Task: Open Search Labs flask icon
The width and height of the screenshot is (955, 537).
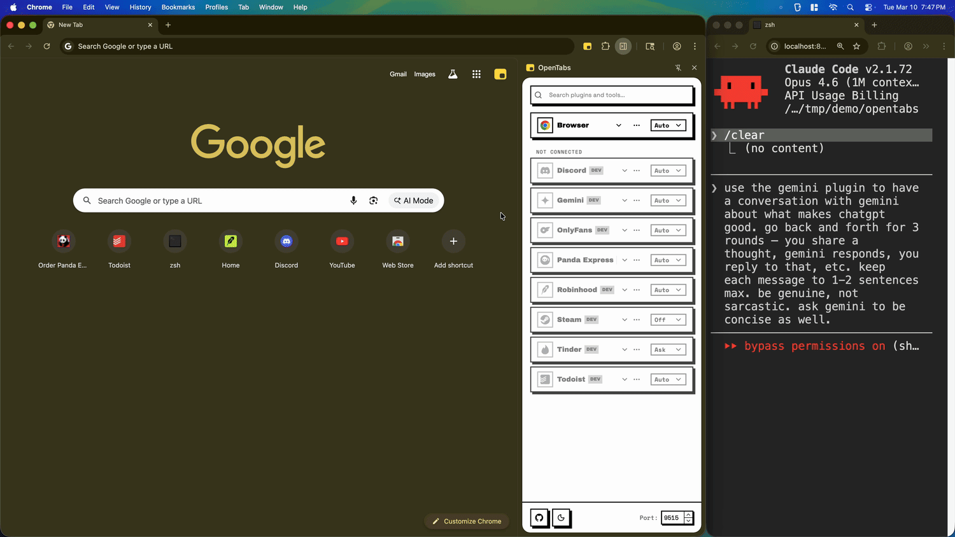Action: pyautogui.click(x=453, y=74)
